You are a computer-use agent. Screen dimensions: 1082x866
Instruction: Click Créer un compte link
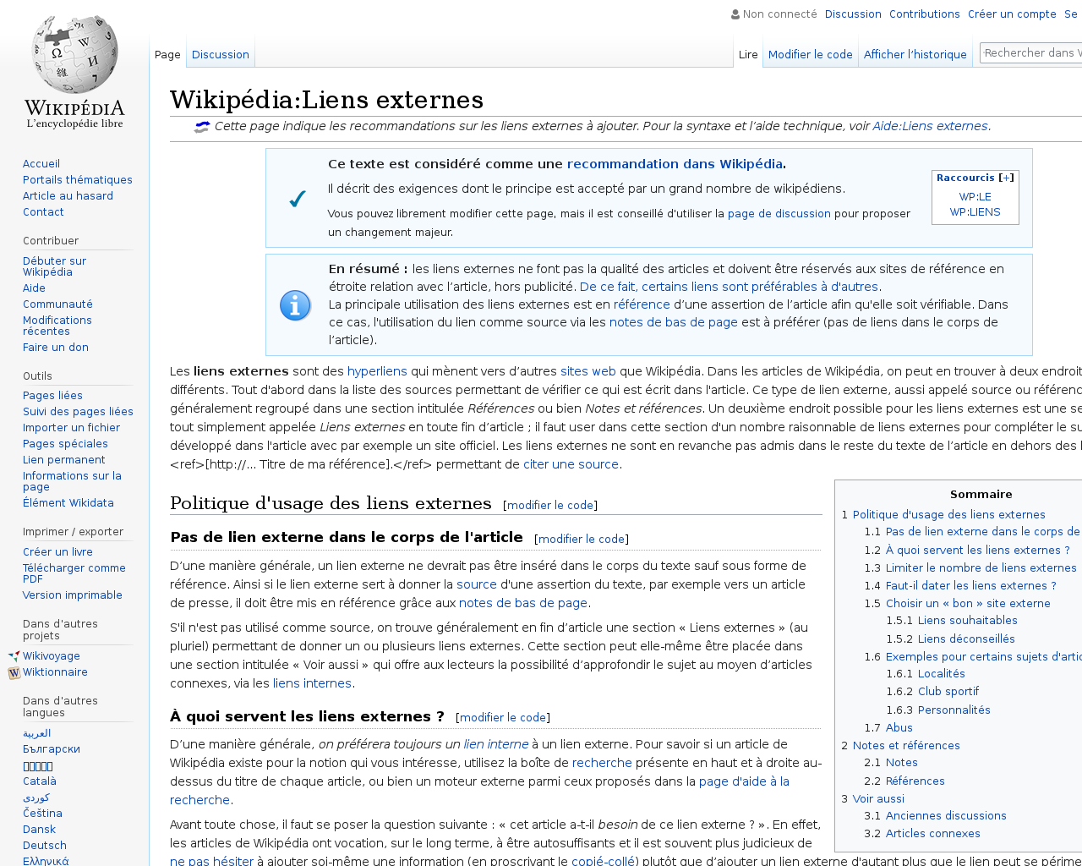point(1012,14)
